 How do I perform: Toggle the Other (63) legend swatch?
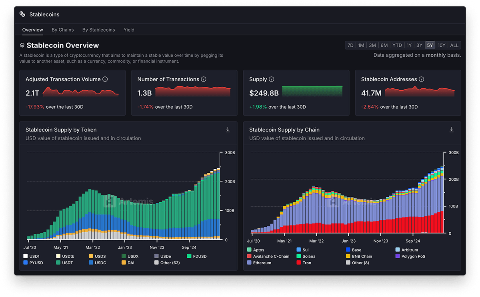coord(156,263)
